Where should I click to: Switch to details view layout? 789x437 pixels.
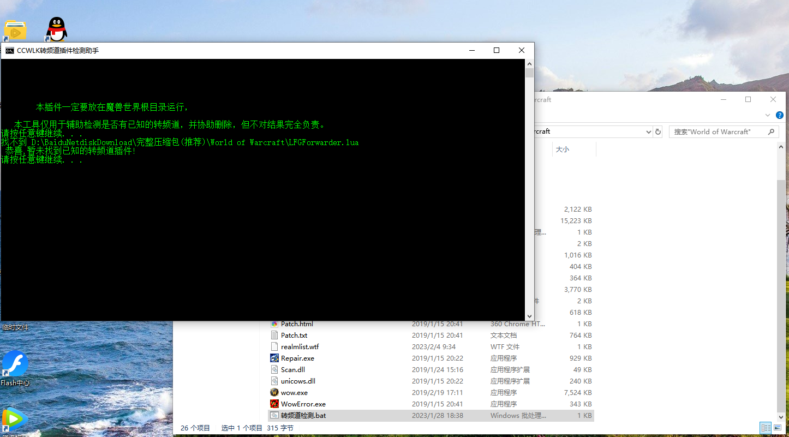(x=766, y=428)
